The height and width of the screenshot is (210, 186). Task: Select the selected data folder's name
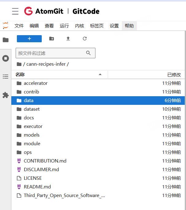coord(29,101)
